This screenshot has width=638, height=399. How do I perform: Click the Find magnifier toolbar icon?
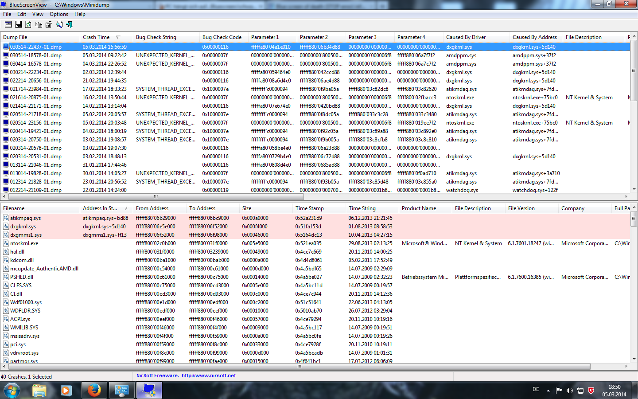click(x=59, y=24)
